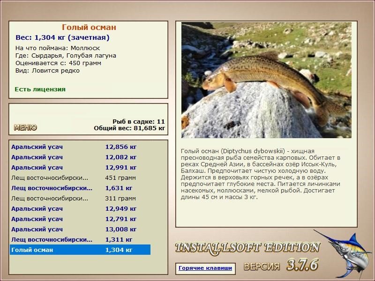Click the Голый осман title heading
This screenshot has height=281, width=375.
89,27
